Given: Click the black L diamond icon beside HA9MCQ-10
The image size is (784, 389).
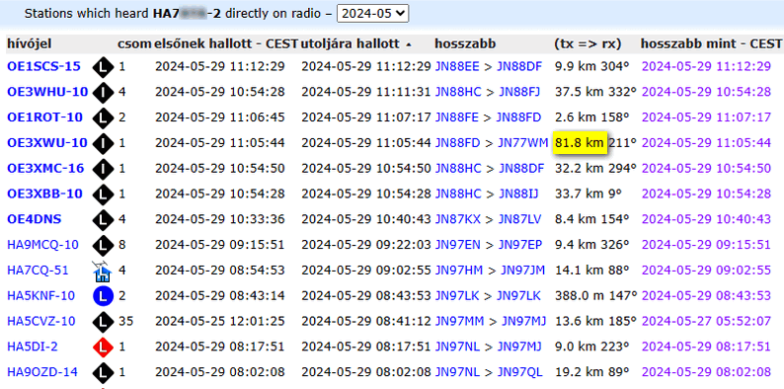Looking at the screenshot, I should (x=103, y=245).
